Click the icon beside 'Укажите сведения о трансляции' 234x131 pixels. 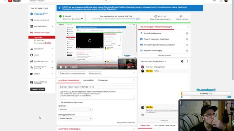(x=141, y=39)
